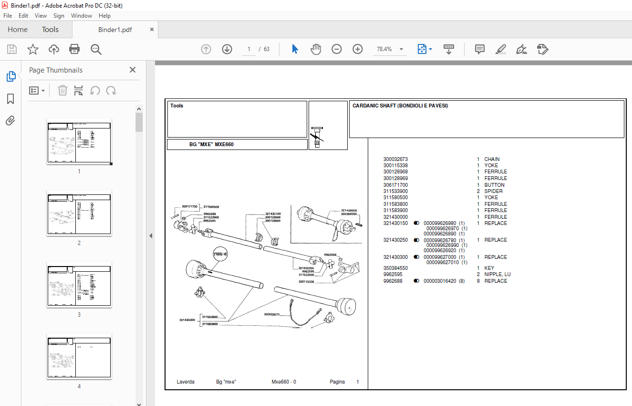Choose the Selection arrow tool
632x406 pixels.
(x=295, y=49)
